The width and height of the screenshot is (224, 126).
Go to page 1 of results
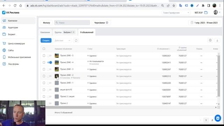tap(206, 120)
